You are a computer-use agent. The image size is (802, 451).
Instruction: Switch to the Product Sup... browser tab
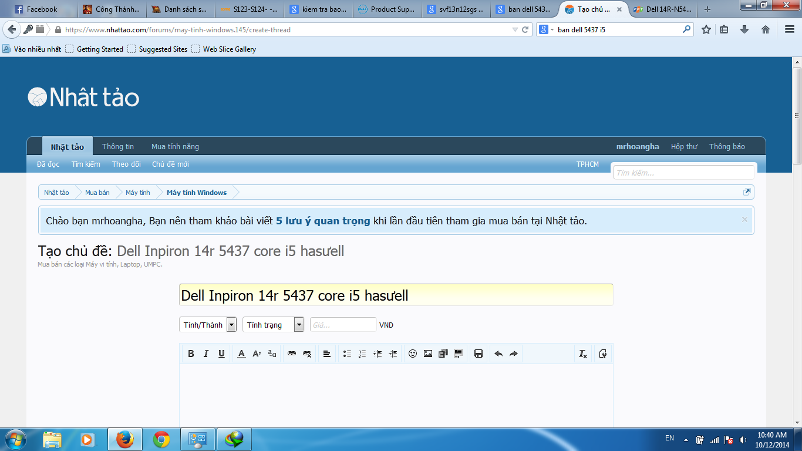pos(387,9)
